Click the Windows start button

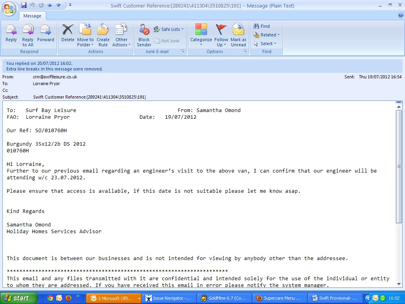tap(19, 298)
